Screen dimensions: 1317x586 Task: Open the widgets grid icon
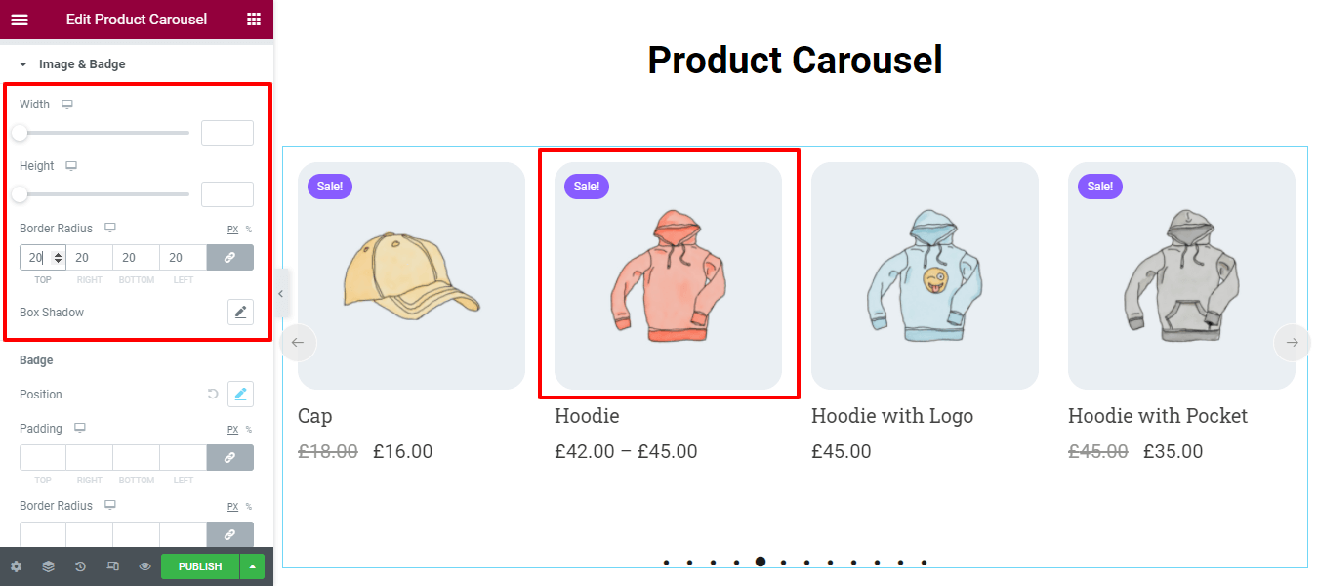click(x=254, y=20)
